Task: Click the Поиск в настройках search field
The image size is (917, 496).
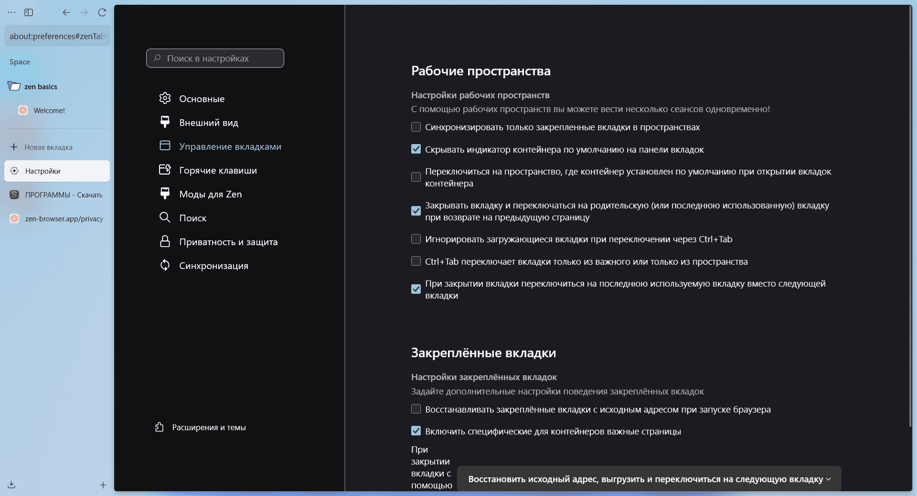Action: click(215, 58)
